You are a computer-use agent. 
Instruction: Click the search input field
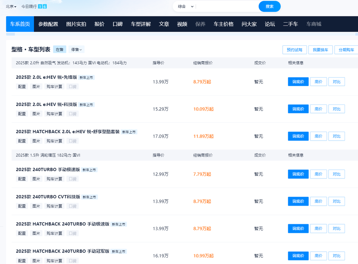[x=227, y=6]
